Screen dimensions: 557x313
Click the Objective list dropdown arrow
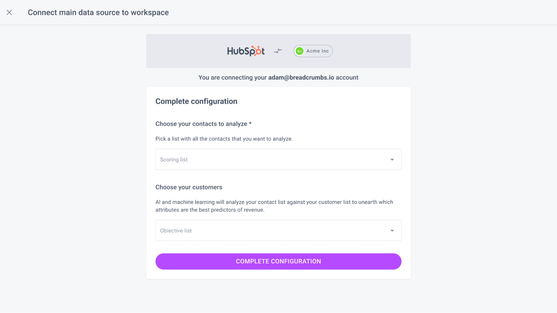[x=392, y=231]
